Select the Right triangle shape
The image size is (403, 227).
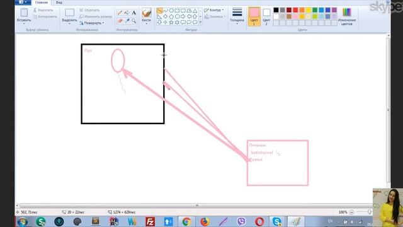pyautogui.click(x=159, y=16)
